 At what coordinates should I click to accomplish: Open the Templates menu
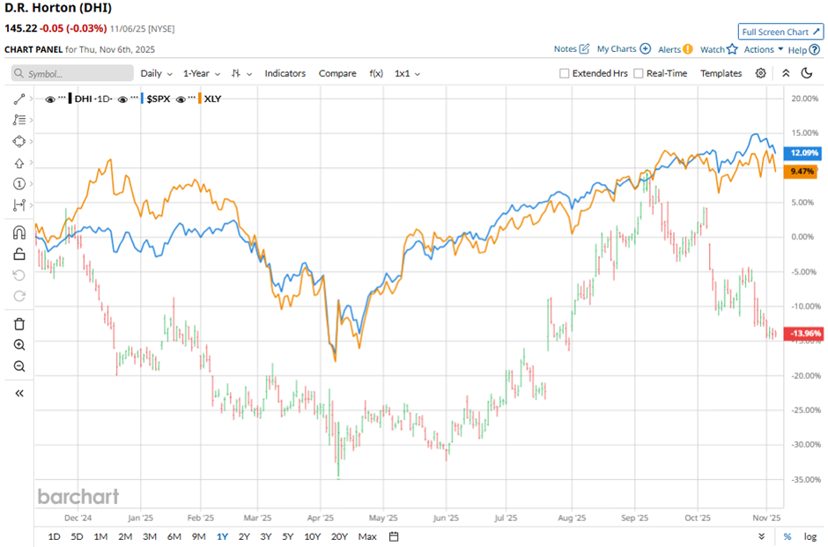click(721, 73)
